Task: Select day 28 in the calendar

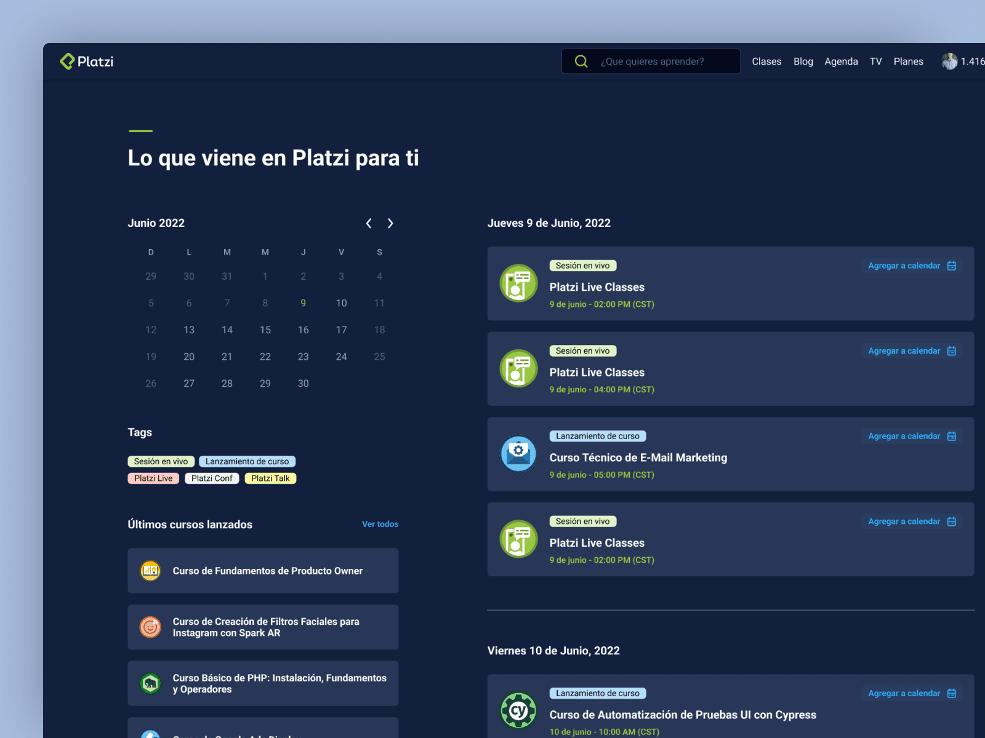Action: tap(227, 384)
